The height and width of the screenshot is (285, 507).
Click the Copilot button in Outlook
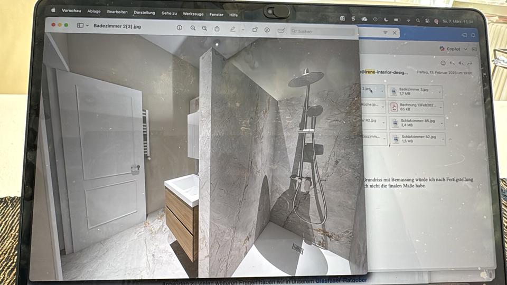pos(450,49)
